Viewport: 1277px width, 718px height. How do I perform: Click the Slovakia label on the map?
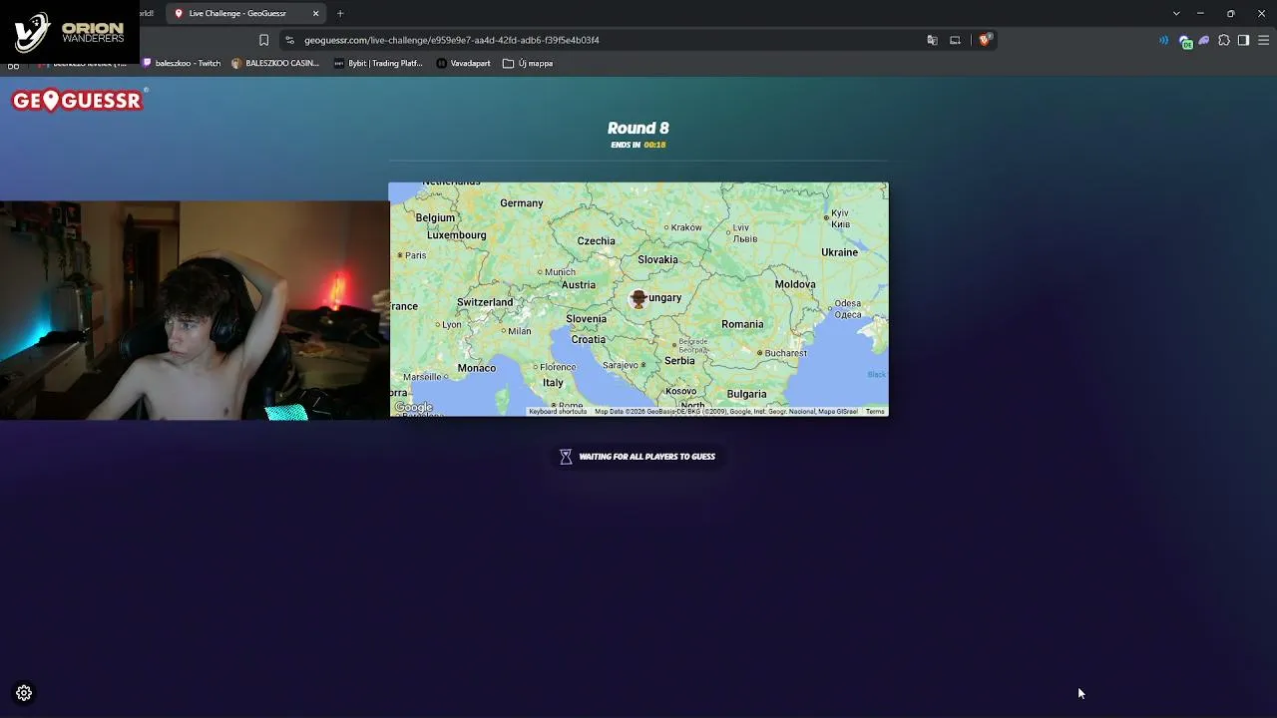(657, 259)
